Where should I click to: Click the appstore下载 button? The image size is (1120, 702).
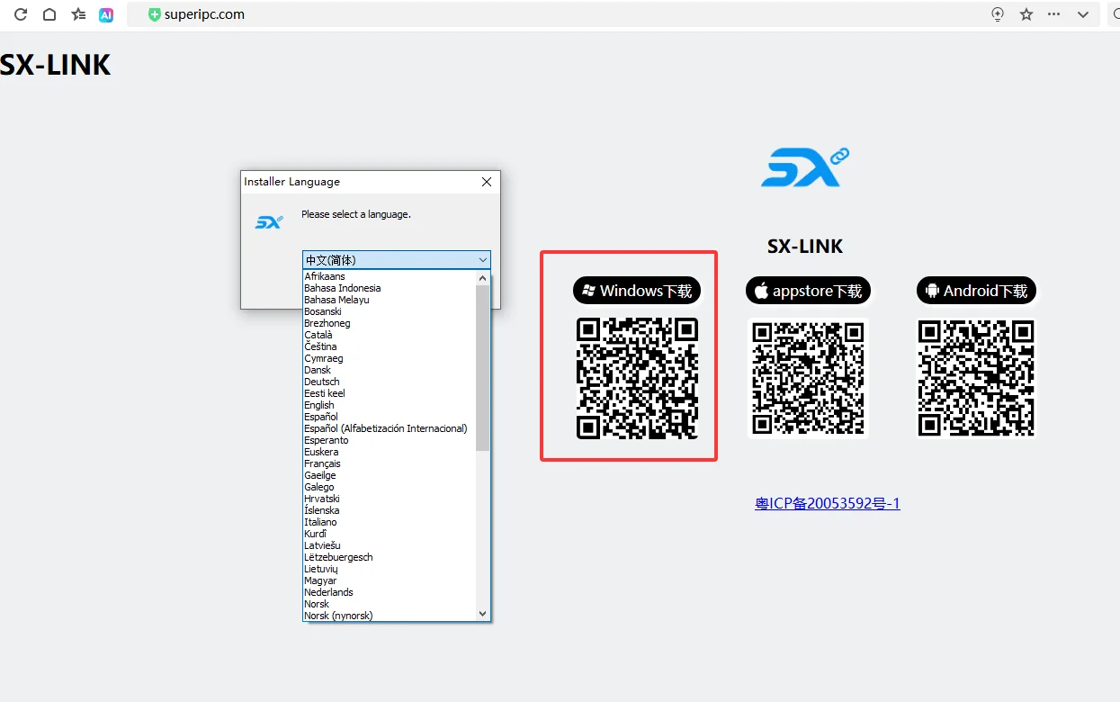pyautogui.click(x=808, y=291)
